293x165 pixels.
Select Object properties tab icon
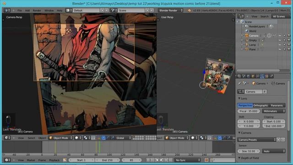(x=253, y=76)
